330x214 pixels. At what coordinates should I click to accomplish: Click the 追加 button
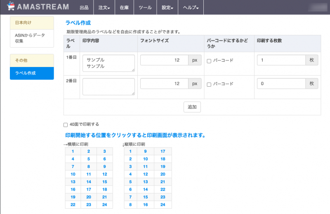coord(192,107)
